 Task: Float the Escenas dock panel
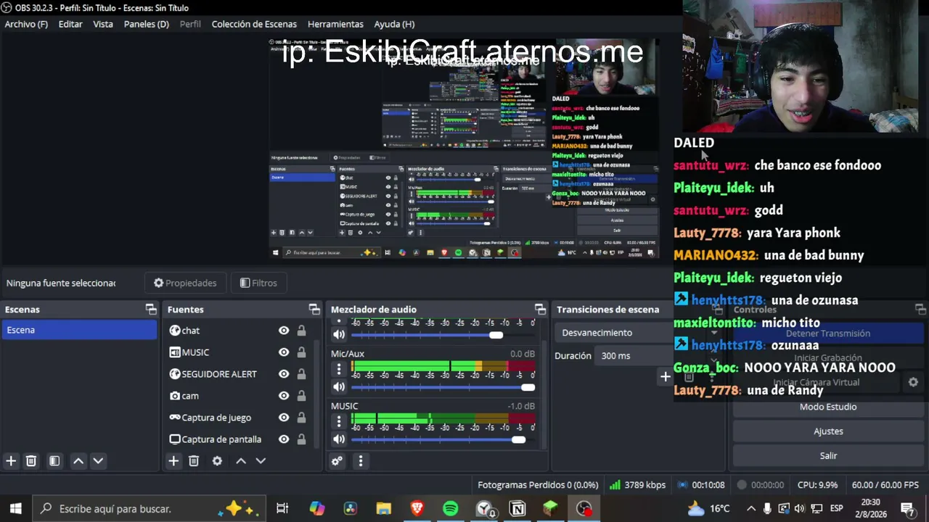click(151, 310)
